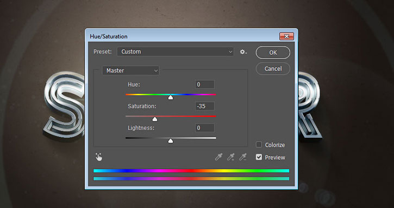This screenshot has height=208, width=394.
Task: Select the on-image adjustment hand tool
Action: point(99,157)
